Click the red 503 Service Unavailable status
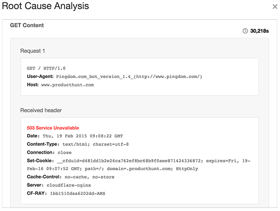This screenshot has height=211, width=280. pos(53,128)
